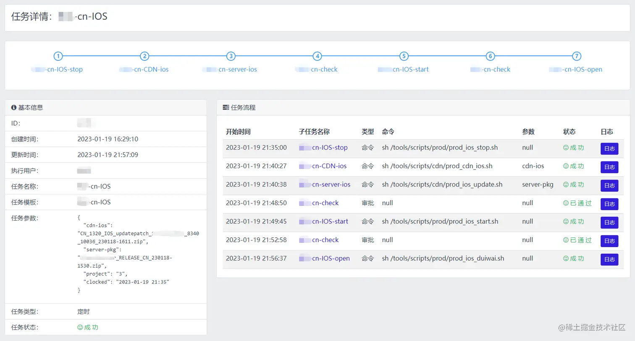This screenshot has height=341, width=635.
Task: Click step 7 circle cn-IOS-open
Action: [x=577, y=56]
